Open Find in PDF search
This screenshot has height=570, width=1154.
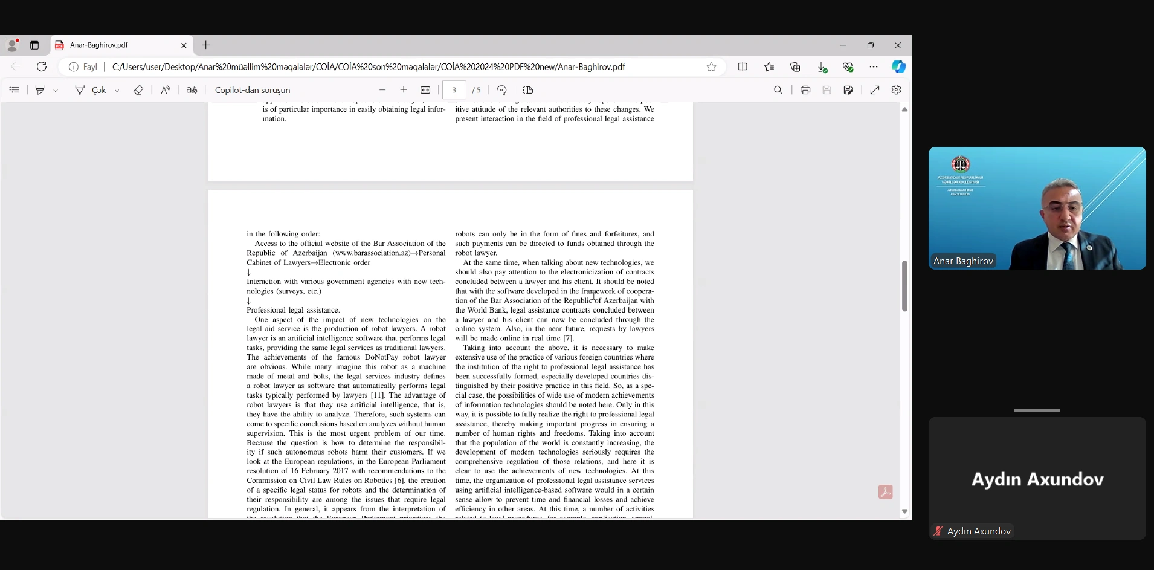[x=778, y=90]
